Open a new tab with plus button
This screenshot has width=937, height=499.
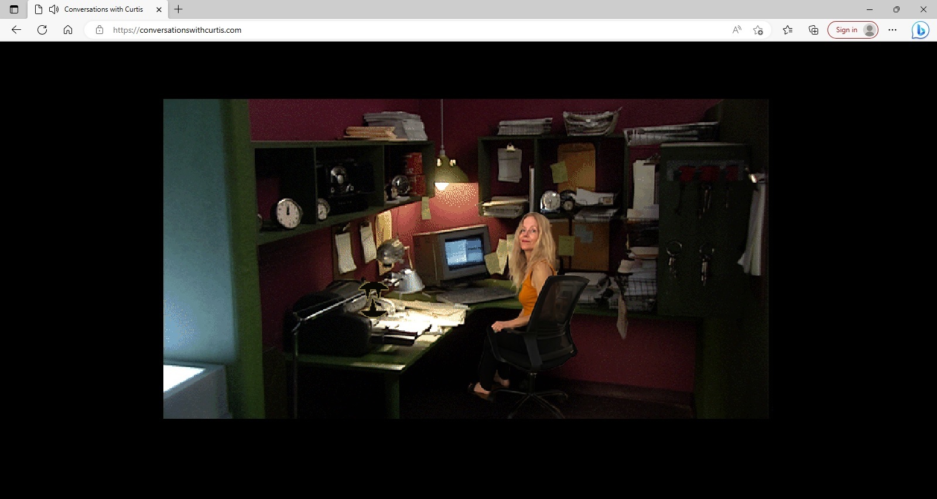[x=179, y=9]
